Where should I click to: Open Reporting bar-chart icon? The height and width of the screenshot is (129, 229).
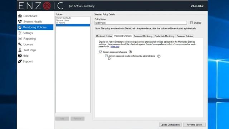pyautogui.click(x=20, y=39)
